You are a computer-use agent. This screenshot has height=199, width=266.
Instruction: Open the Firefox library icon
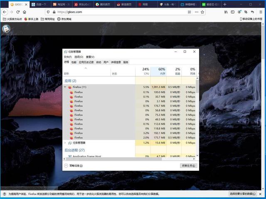(x=226, y=12)
